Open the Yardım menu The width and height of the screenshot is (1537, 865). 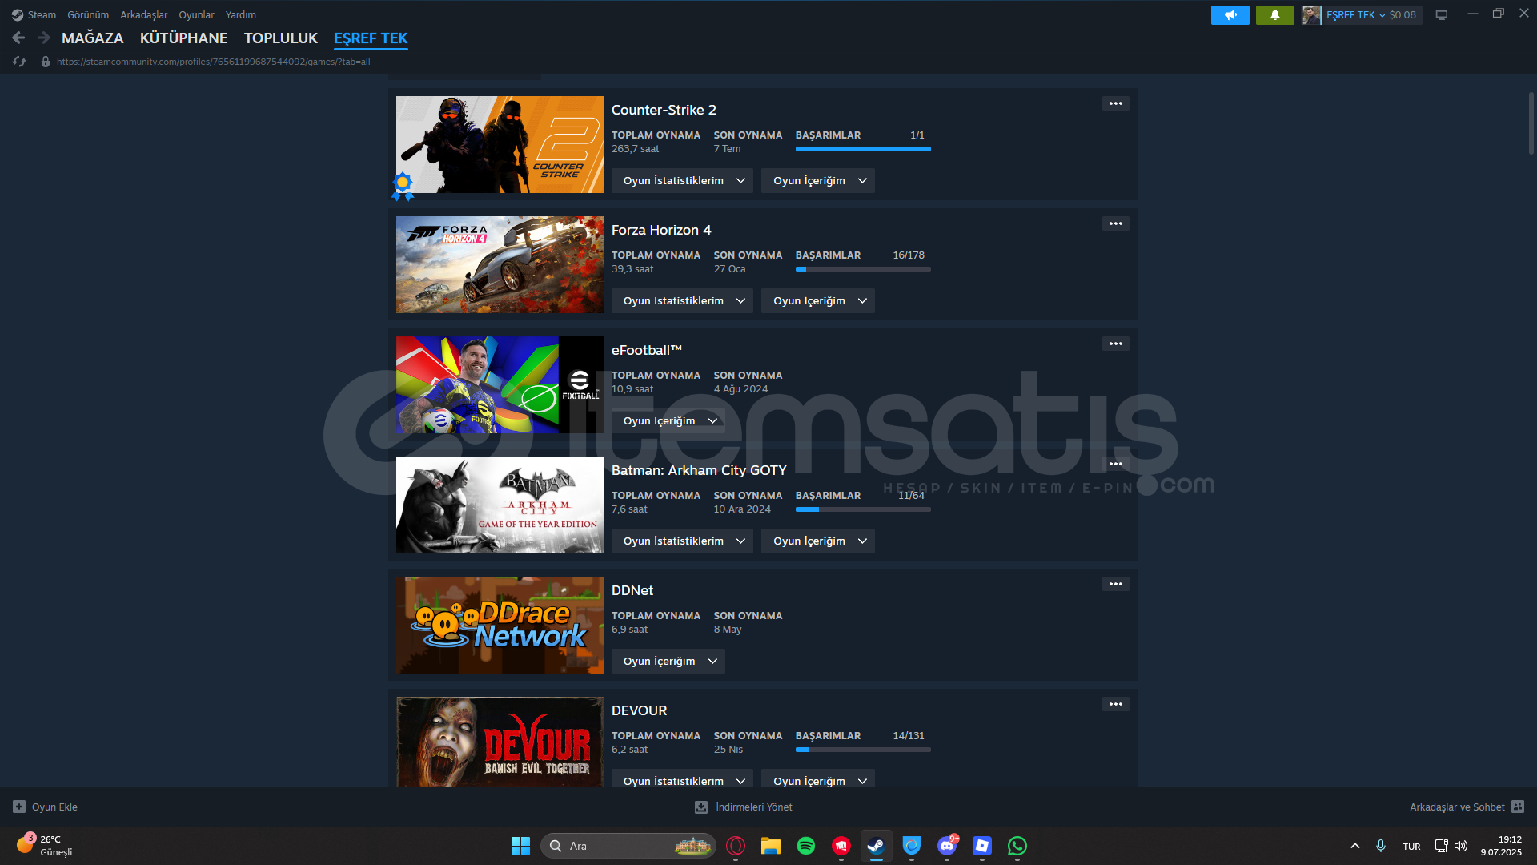point(241,14)
